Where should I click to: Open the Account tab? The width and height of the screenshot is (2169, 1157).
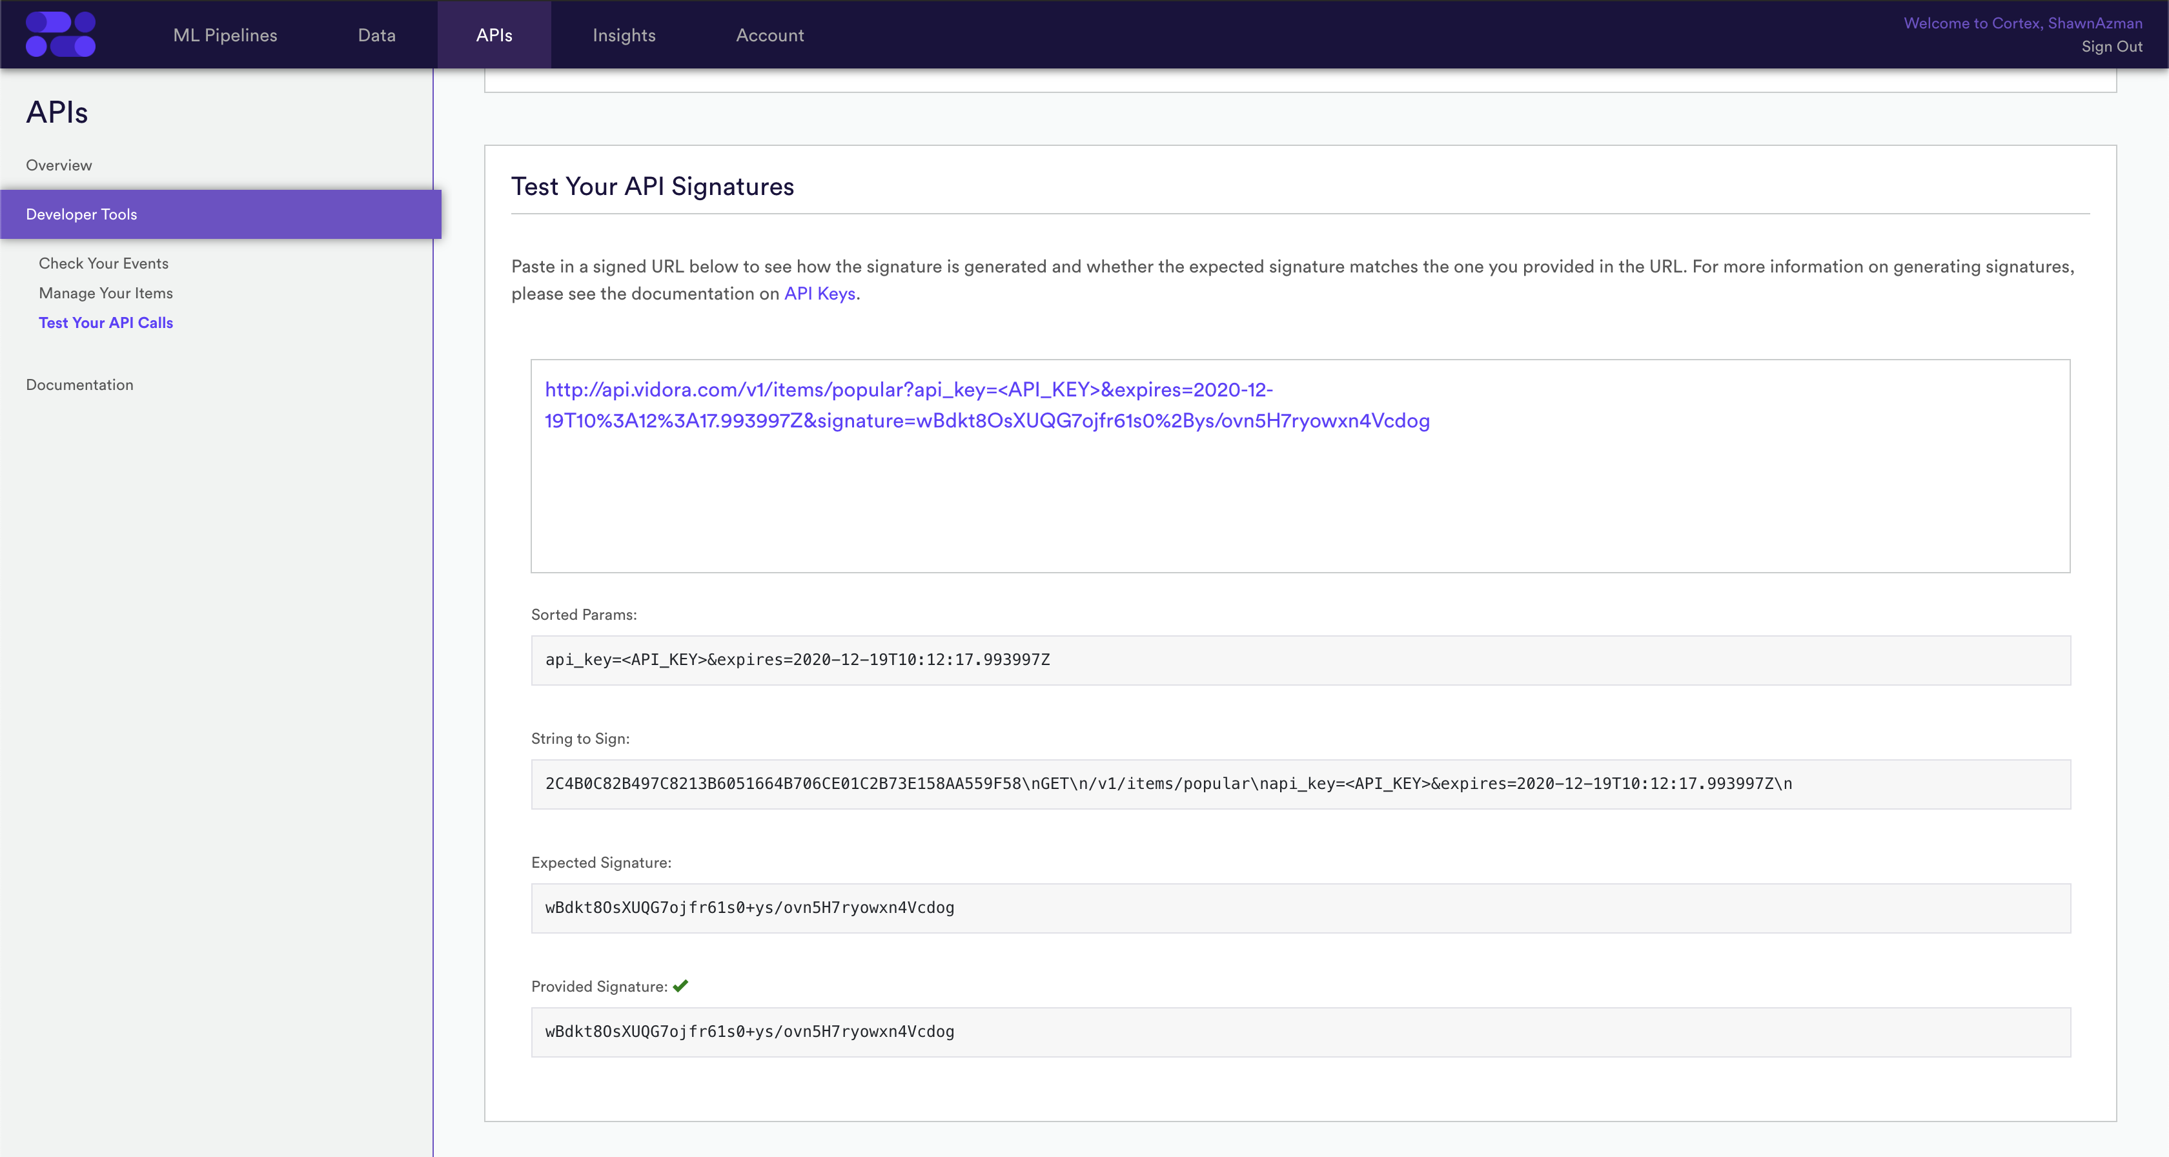coord(769,34)
